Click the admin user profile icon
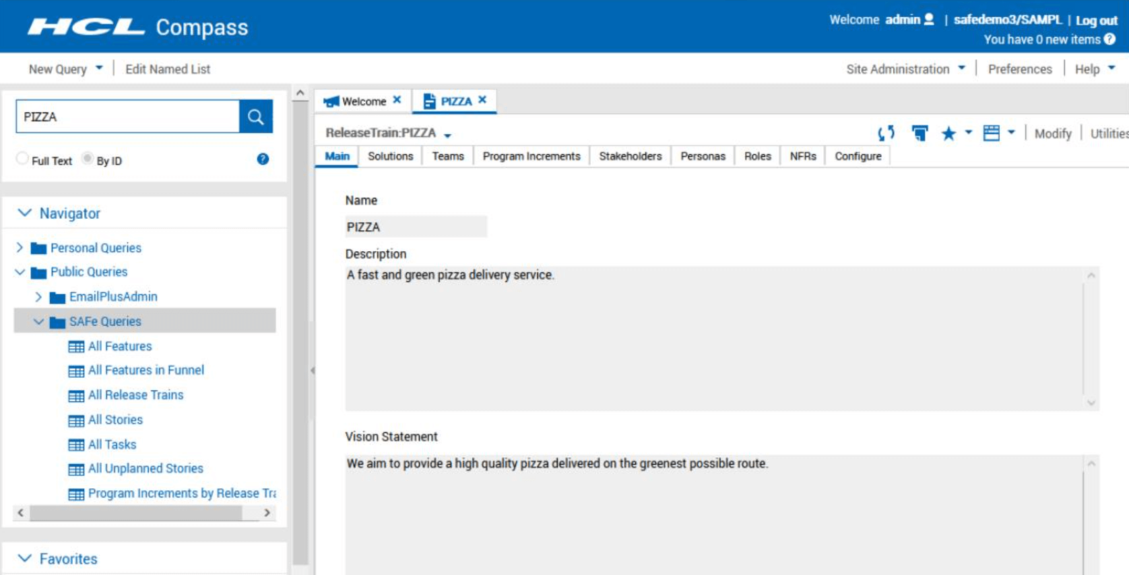This screenshot has width=1129, height=575. [x=929, y=19]
